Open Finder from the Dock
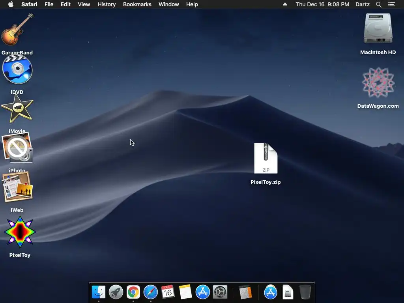Image resolution: width=404 pixels, height=303 pixels. tap(99, 292)
